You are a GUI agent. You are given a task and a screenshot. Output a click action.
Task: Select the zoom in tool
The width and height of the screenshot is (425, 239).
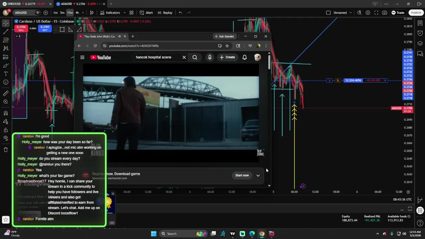click(x=6, y=102)
